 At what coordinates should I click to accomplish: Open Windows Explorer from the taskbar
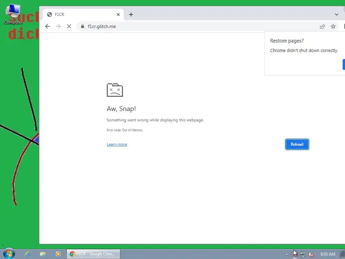tap(43, 254)
